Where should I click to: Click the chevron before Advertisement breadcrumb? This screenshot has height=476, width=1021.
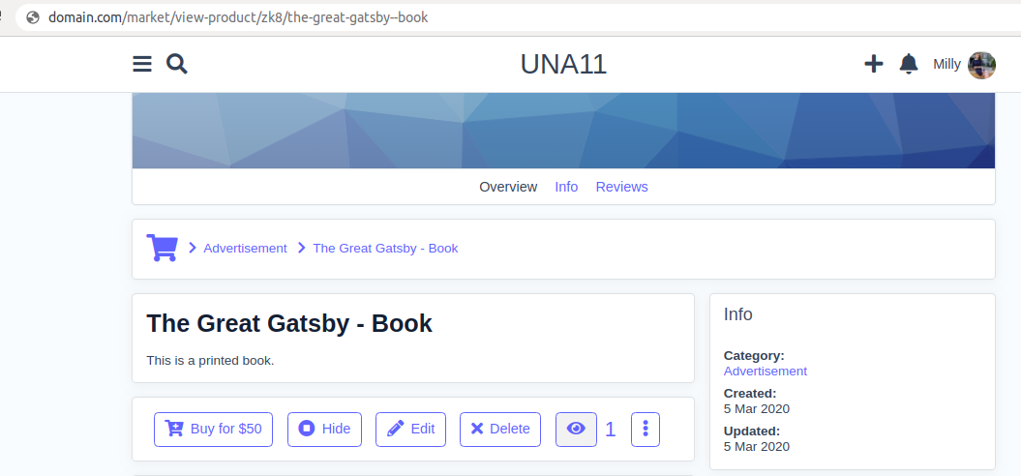point(193,249)
